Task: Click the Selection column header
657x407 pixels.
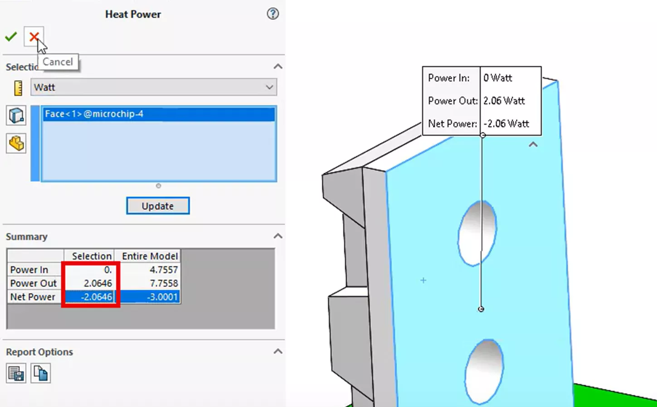Action: point(91,256)
